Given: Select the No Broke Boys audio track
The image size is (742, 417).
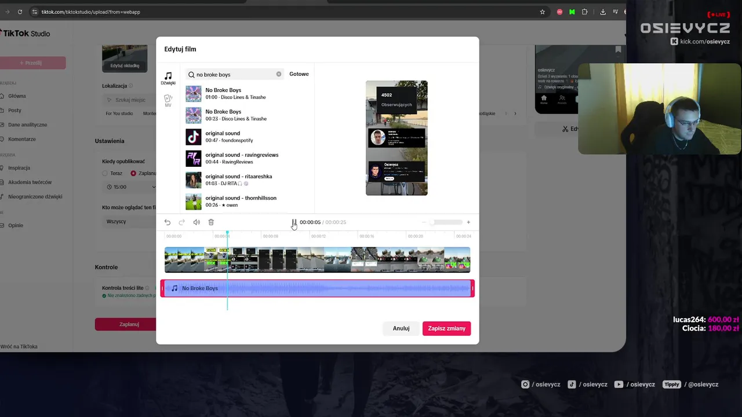Looking at the screenshot, I should point(317,288).
